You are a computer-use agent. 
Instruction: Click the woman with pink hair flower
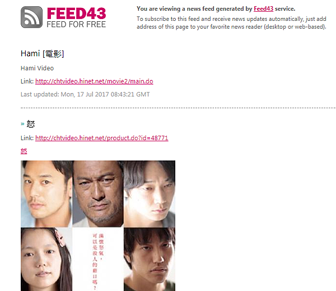point(46,259)
